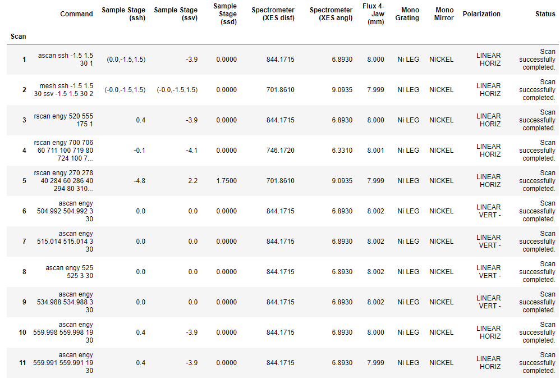Click ssv value -4.1 in scan 4
560x378 pixels.
[192, 151]
